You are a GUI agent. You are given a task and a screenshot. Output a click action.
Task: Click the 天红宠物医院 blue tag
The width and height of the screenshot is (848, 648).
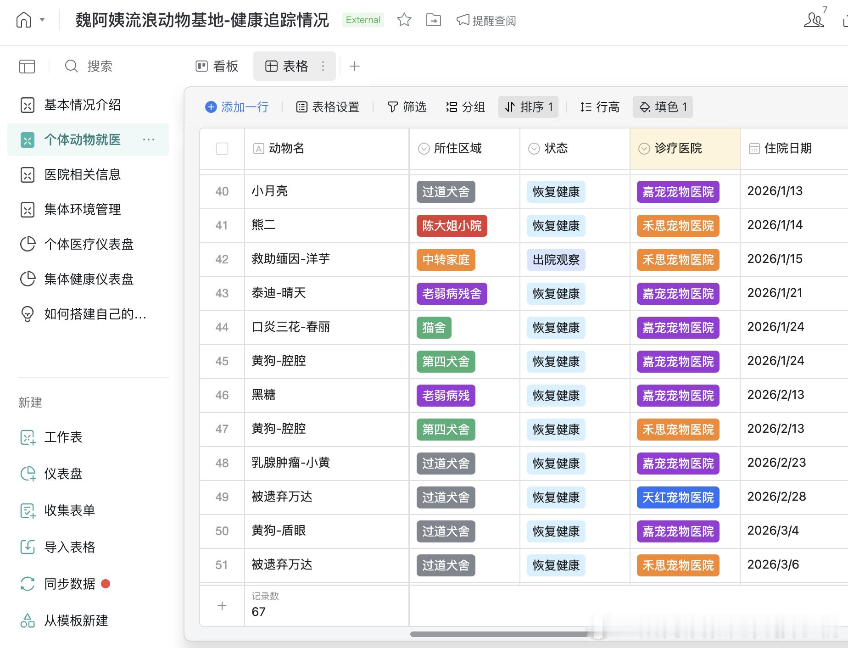tap(678, 497)
